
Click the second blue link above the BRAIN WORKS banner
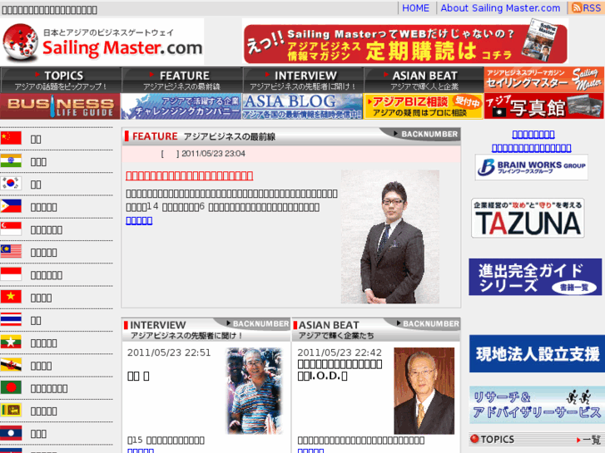click(x=531, y=148)
